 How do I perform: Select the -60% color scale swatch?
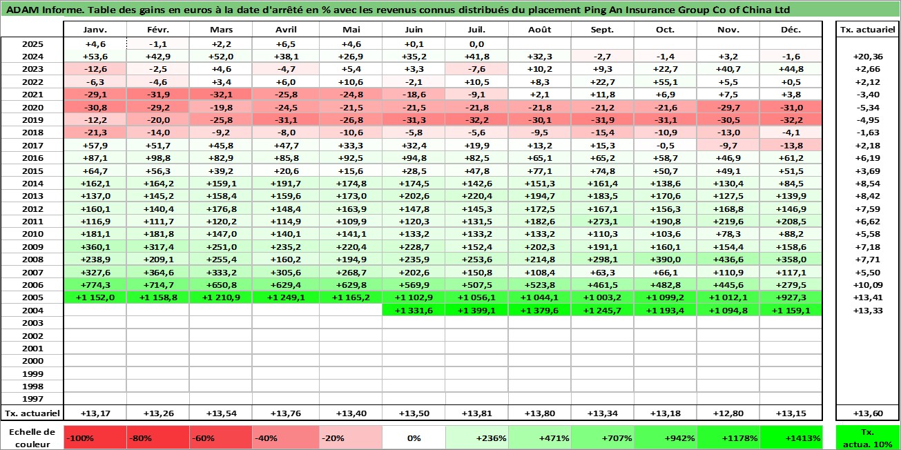[221, 438]
